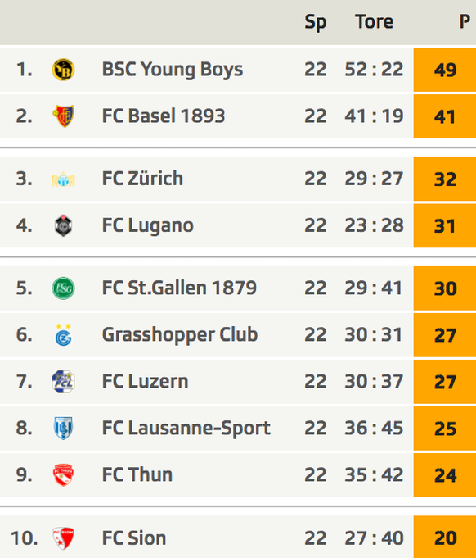476x558 pixels.
Task: Click the FC Lugano crest icon
Action: [63, 225]
